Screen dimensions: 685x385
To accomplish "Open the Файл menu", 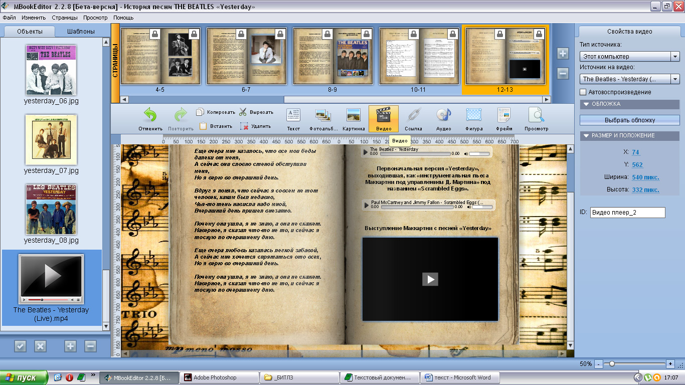I will click(10, 18).
